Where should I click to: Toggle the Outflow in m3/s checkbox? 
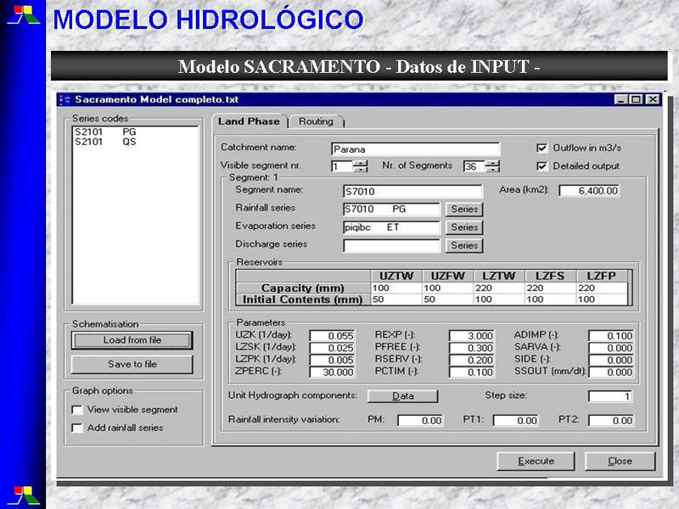542,148
